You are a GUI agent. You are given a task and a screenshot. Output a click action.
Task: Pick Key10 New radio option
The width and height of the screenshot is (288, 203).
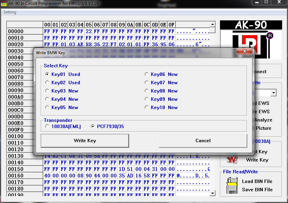pos(147,107)
